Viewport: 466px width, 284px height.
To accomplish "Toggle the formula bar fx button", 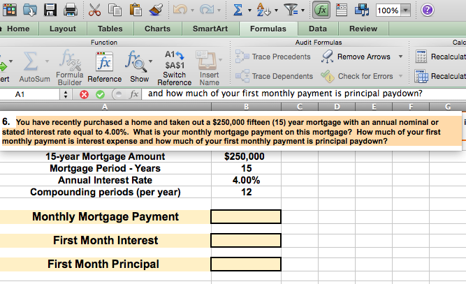I will (321, 10).
